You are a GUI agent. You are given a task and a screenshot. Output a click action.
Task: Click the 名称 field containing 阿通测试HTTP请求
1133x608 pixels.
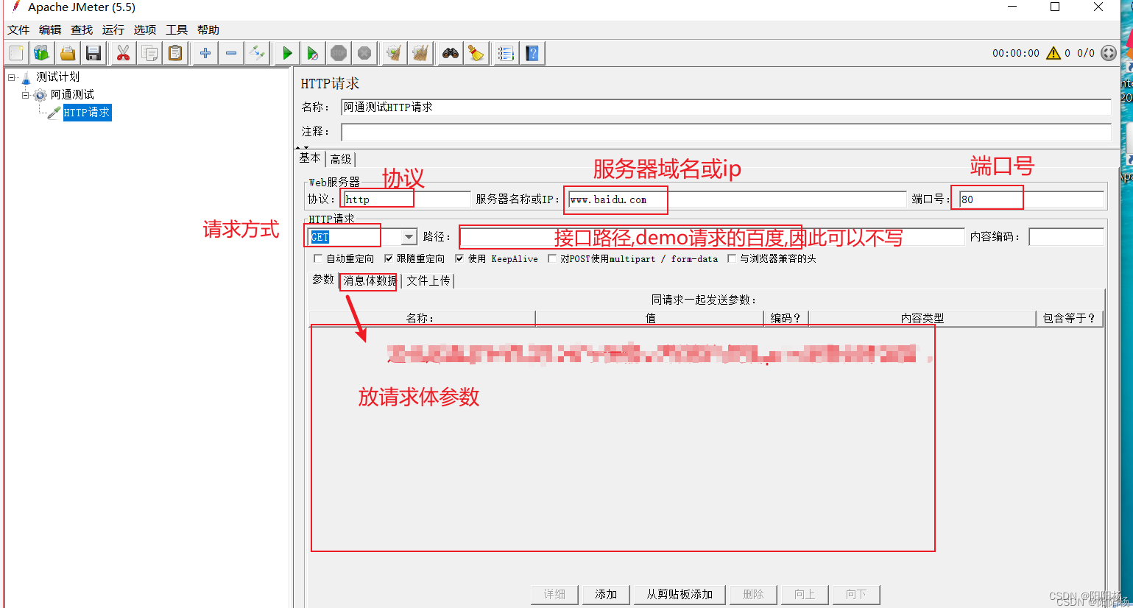pos(726,107)
